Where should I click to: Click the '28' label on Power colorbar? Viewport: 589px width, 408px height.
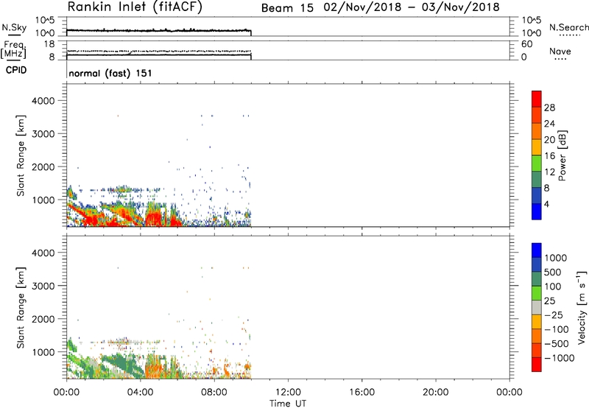(x=549, y=108)
